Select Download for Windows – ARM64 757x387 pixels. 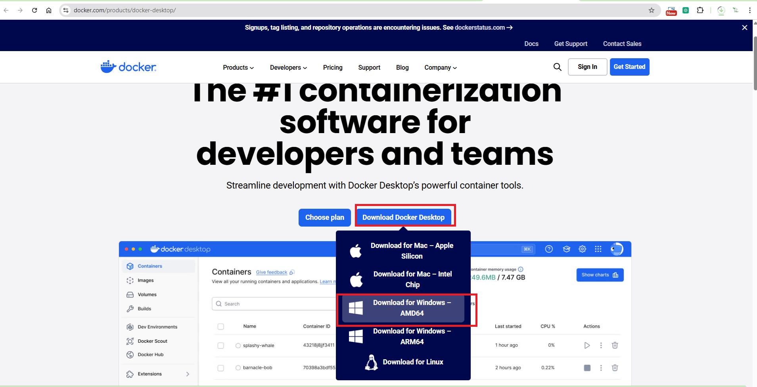point(403,336)
